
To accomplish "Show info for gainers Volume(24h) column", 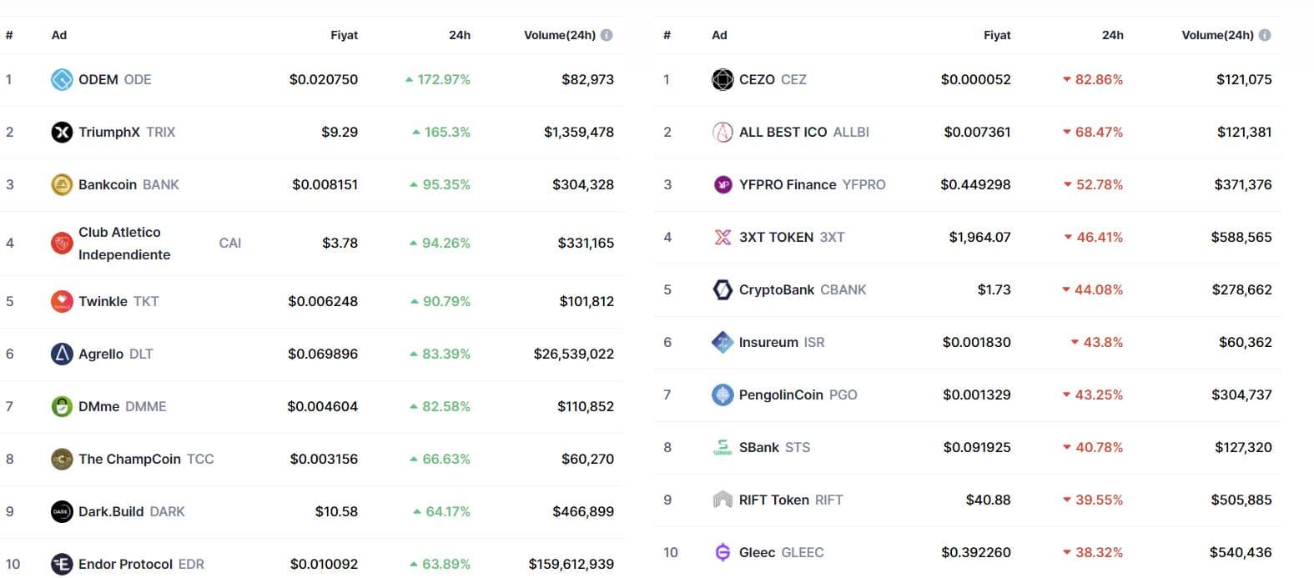I will 607,35.
